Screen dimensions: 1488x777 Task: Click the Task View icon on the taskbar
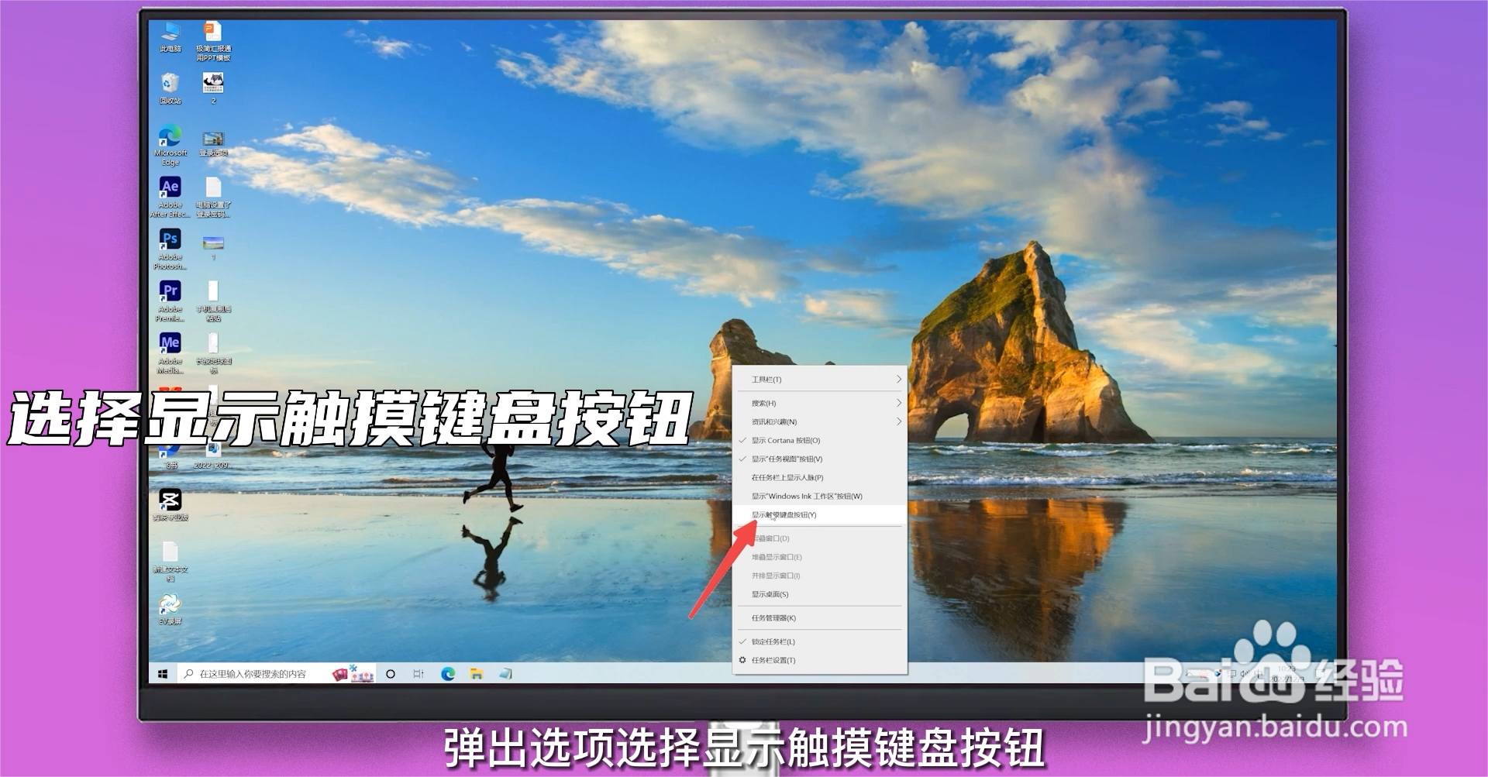[418, 674]
